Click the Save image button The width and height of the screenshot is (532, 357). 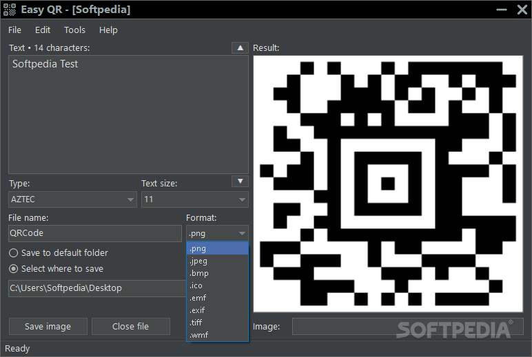tap(48, 327)
